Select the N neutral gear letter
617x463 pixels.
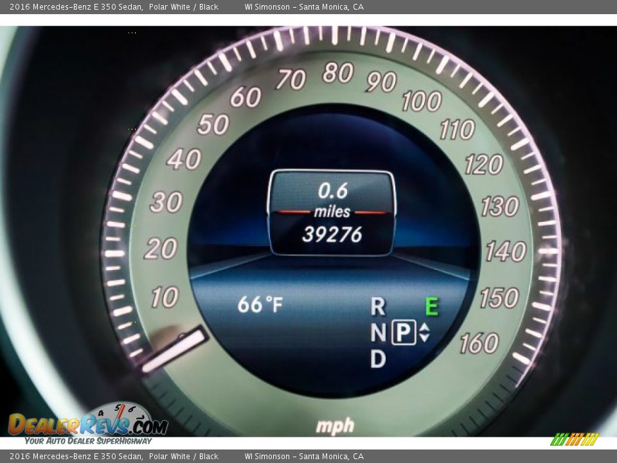coord(378,333)
